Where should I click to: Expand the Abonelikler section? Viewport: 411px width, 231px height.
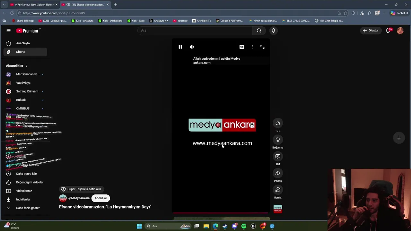tap(17, 66)
